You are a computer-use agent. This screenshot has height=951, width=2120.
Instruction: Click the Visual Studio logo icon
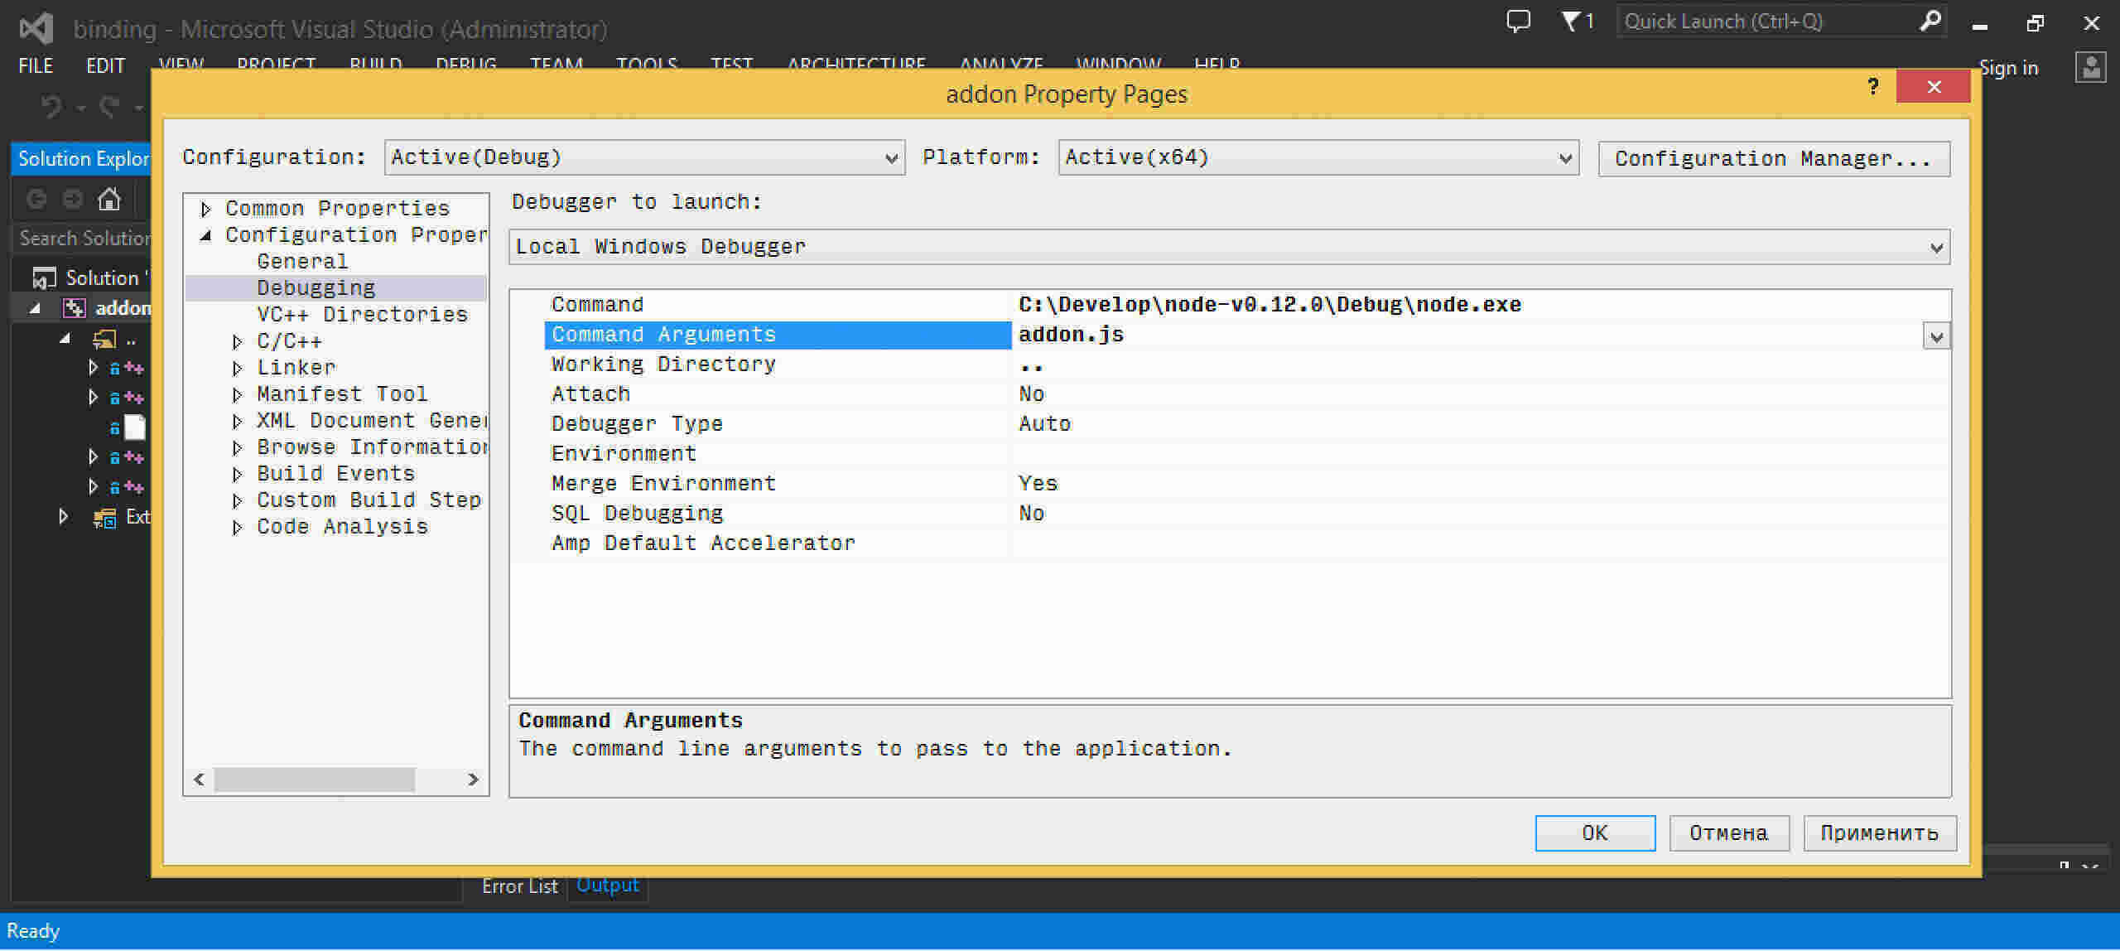pos(36,28)
